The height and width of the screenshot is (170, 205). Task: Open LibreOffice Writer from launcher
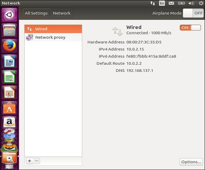pos(9,61)
